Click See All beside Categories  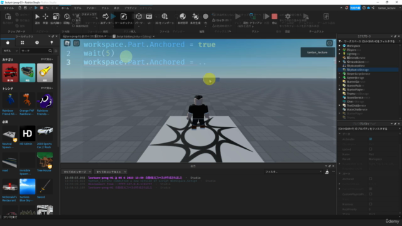pyautogui.click(x=47, y=60)
